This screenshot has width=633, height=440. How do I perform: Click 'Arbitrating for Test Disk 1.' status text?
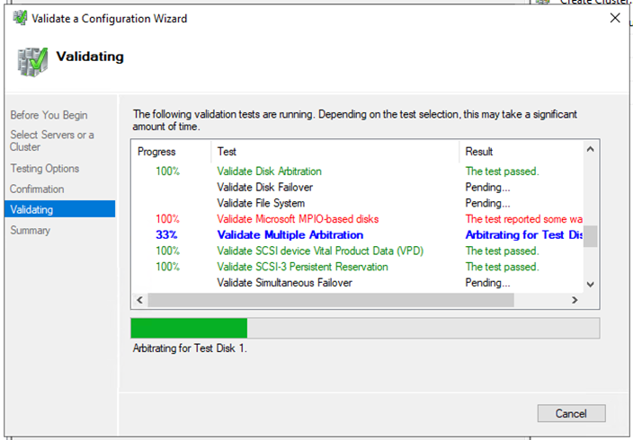190,348
